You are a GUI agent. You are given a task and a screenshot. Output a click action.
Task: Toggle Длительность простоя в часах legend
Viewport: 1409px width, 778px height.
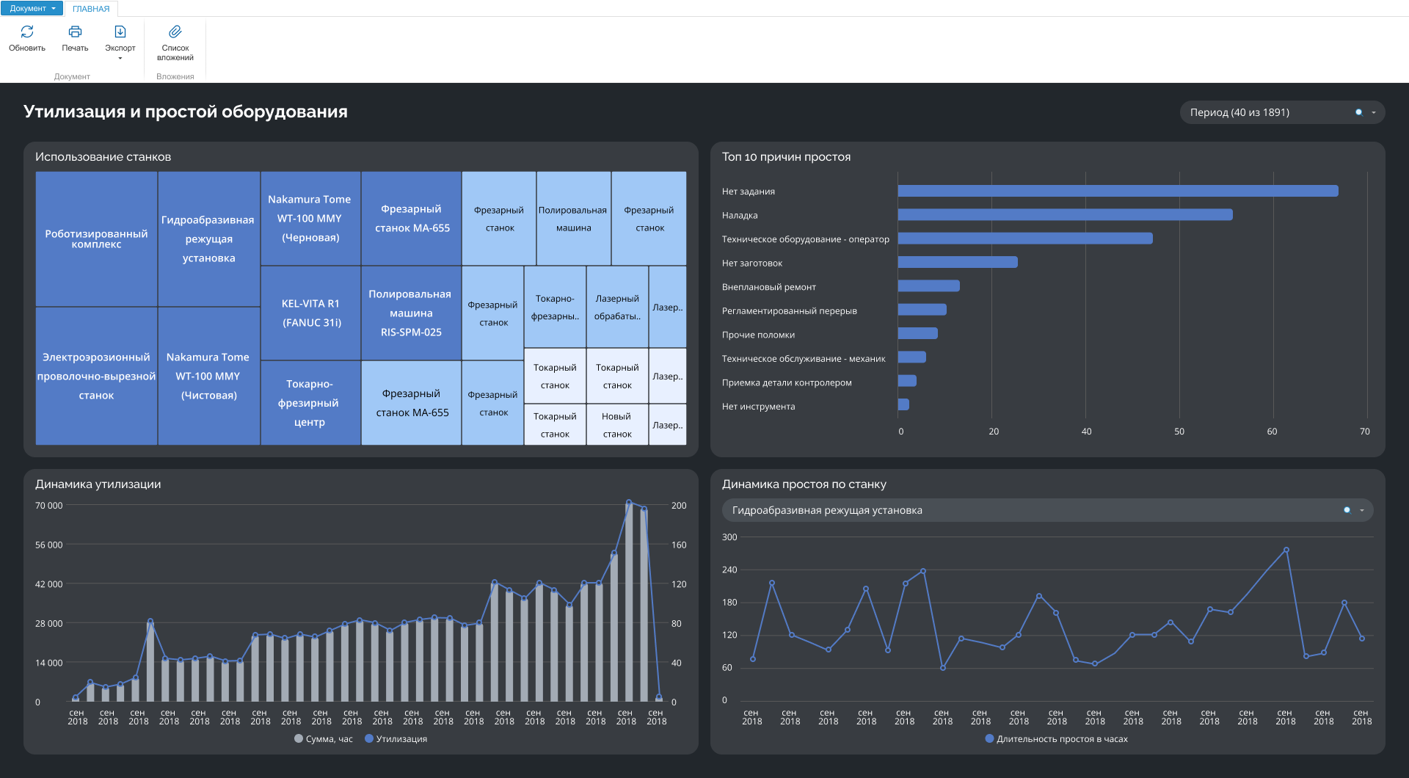tap(1057, 739)
